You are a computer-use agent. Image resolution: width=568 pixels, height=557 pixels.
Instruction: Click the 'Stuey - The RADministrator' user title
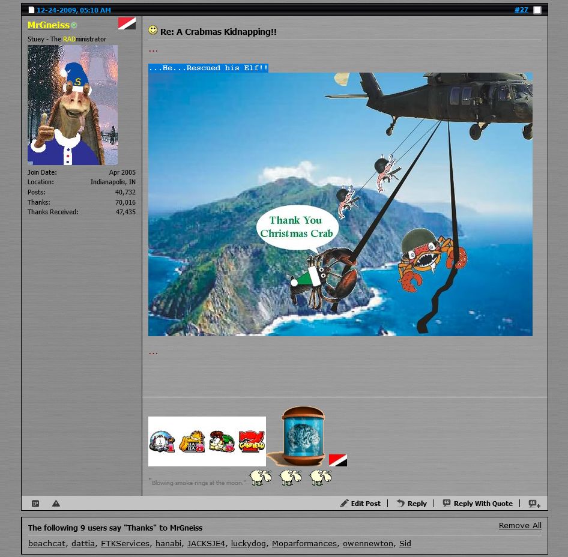[67, 39]
